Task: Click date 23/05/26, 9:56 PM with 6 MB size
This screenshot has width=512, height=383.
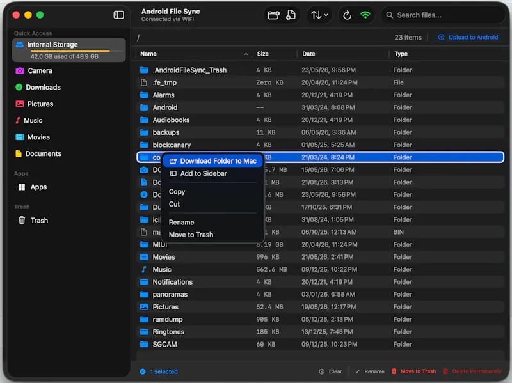Action: [328, 194]
